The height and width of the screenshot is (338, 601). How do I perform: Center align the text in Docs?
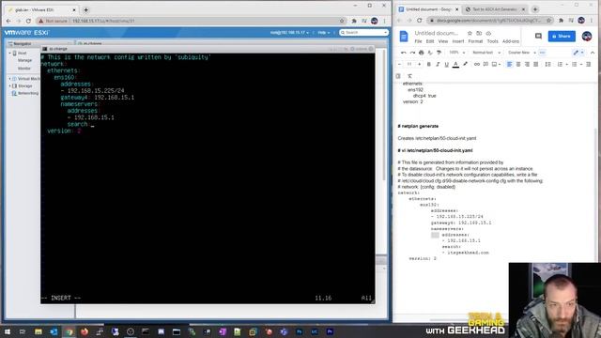pos(518,65)
